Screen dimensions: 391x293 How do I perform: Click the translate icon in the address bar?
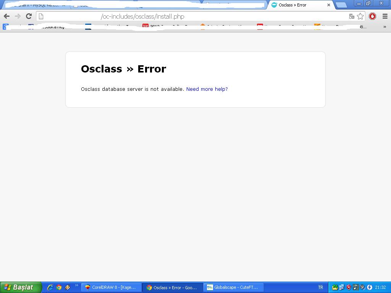click(352, 16)
